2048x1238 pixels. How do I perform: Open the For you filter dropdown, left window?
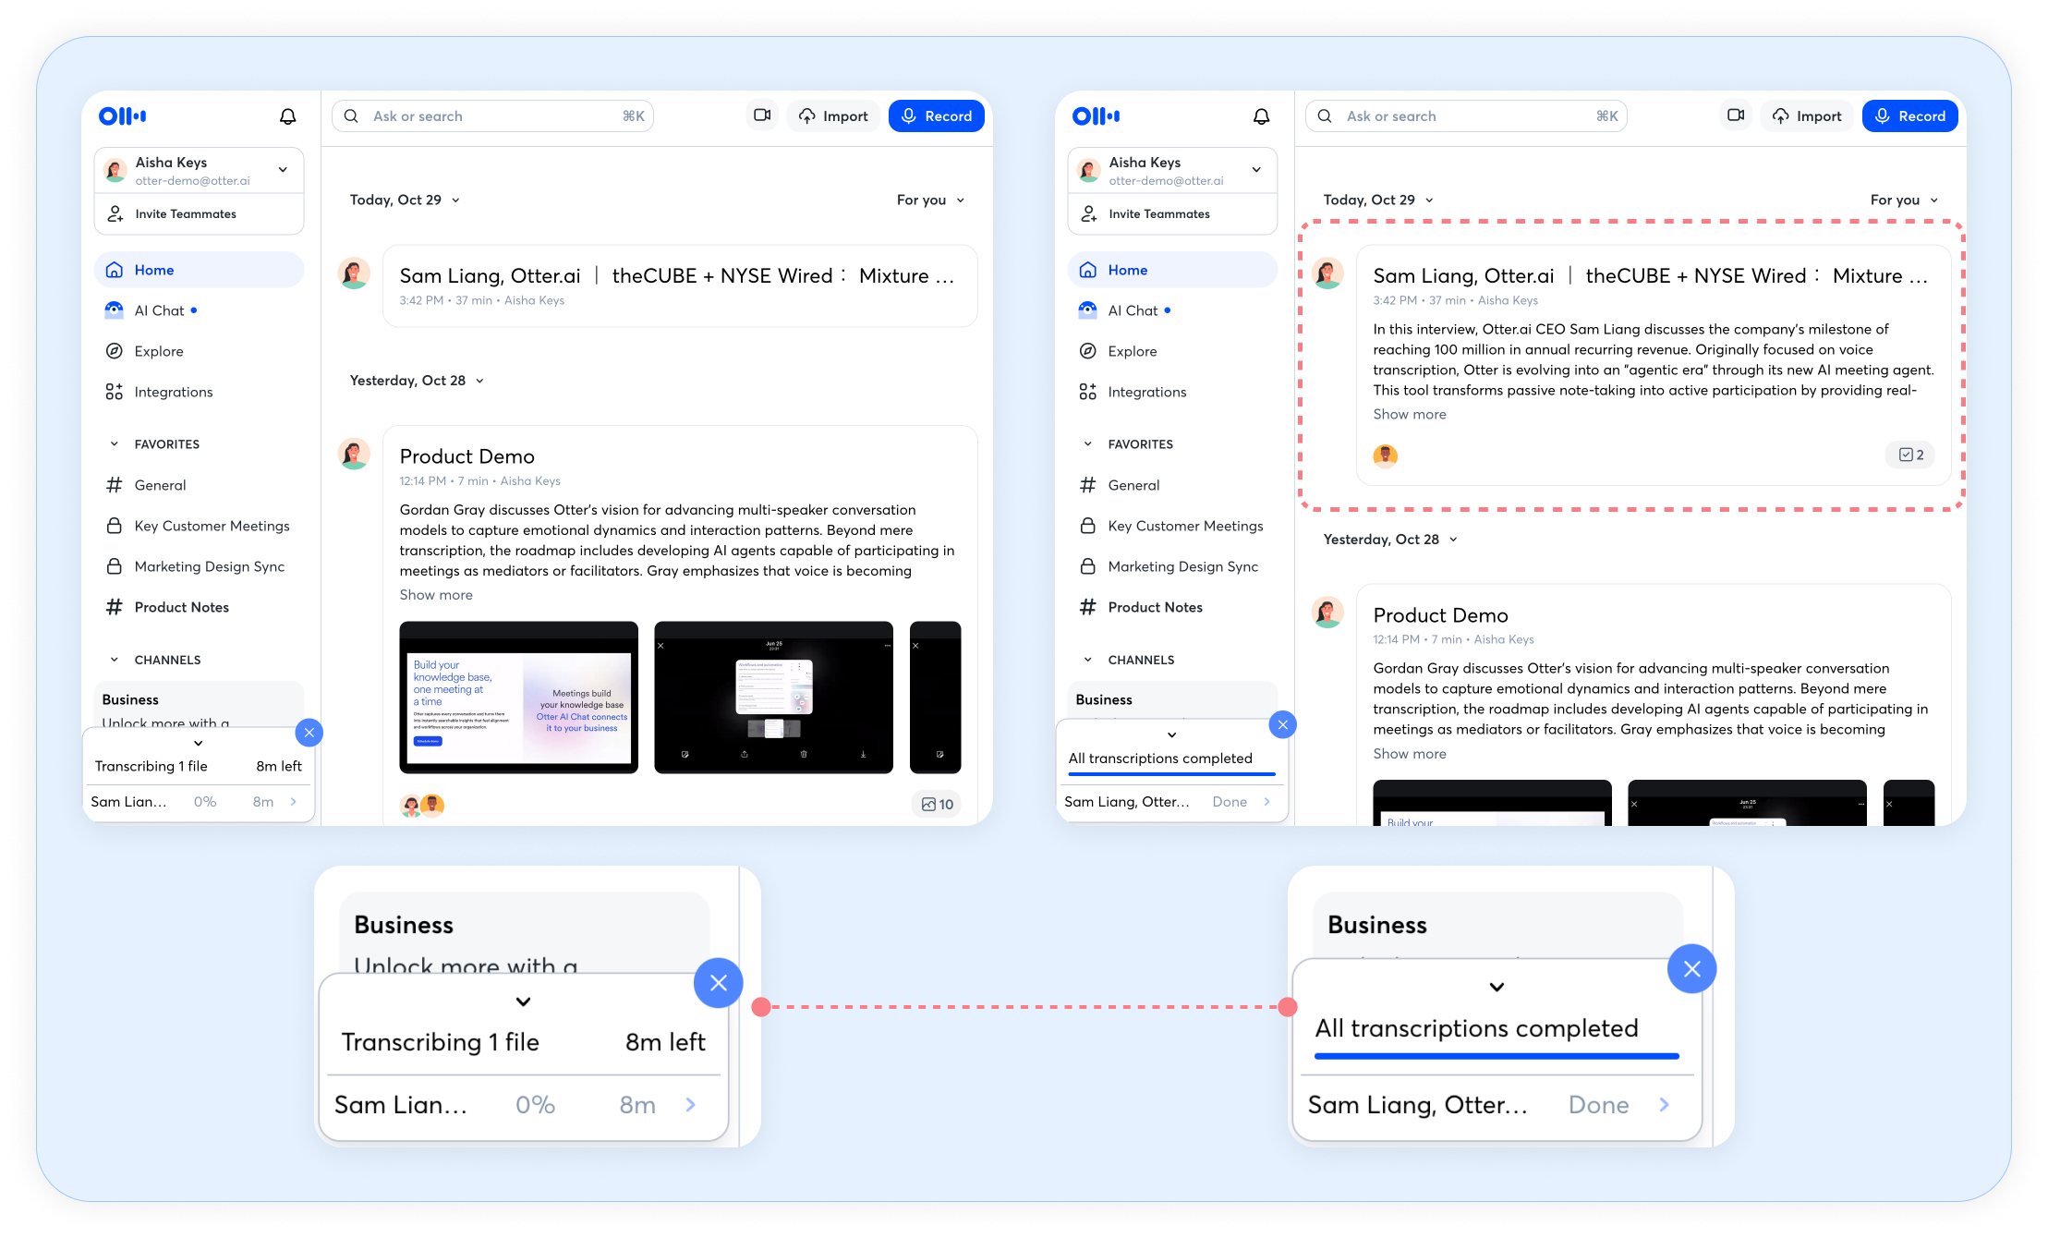coord(931,200)
